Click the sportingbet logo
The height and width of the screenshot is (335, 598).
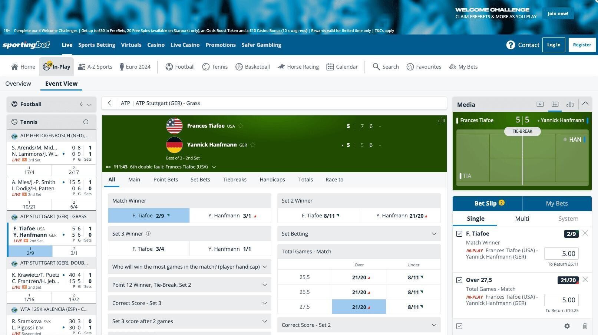coord(26,45)
